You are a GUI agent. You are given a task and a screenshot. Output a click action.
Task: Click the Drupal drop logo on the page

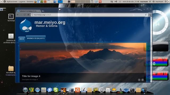coord(26,26)
